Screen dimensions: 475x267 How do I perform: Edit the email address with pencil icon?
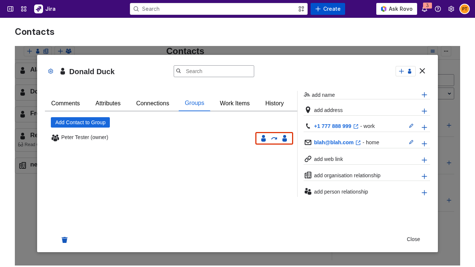pyautogui.click(x=411, y=142)
